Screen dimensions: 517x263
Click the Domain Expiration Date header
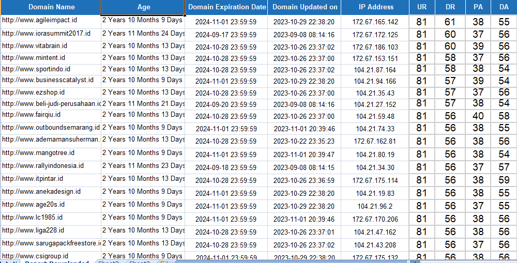pyautogui.click(x=226, y=7)
